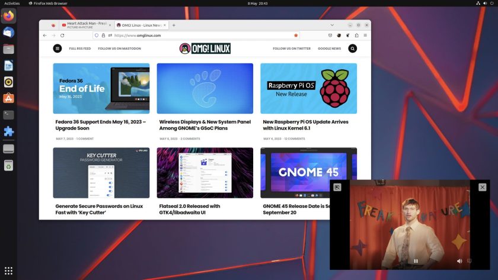Open the Activities overview
Image resolution: width=498 pixels, height=280 pixels.
click(12, 3)
